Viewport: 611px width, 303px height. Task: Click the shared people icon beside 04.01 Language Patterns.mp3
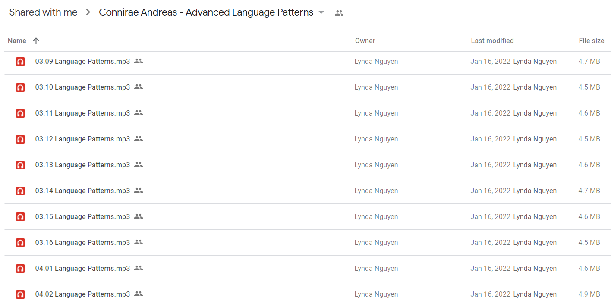(x=138, y=268)
